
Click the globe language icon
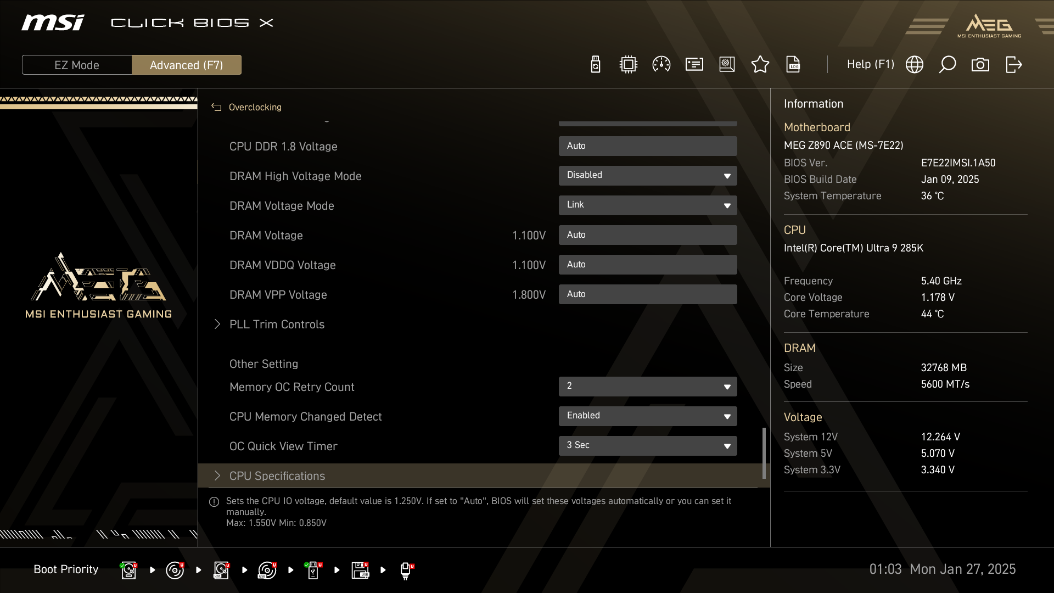tap(914, 65)
